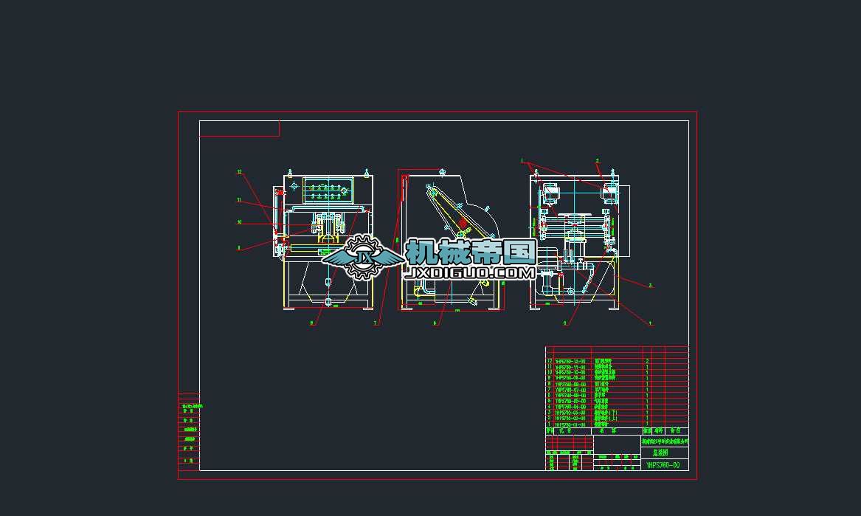
Task: Select balloon number 12 on the left view
Action: point(239,172)
